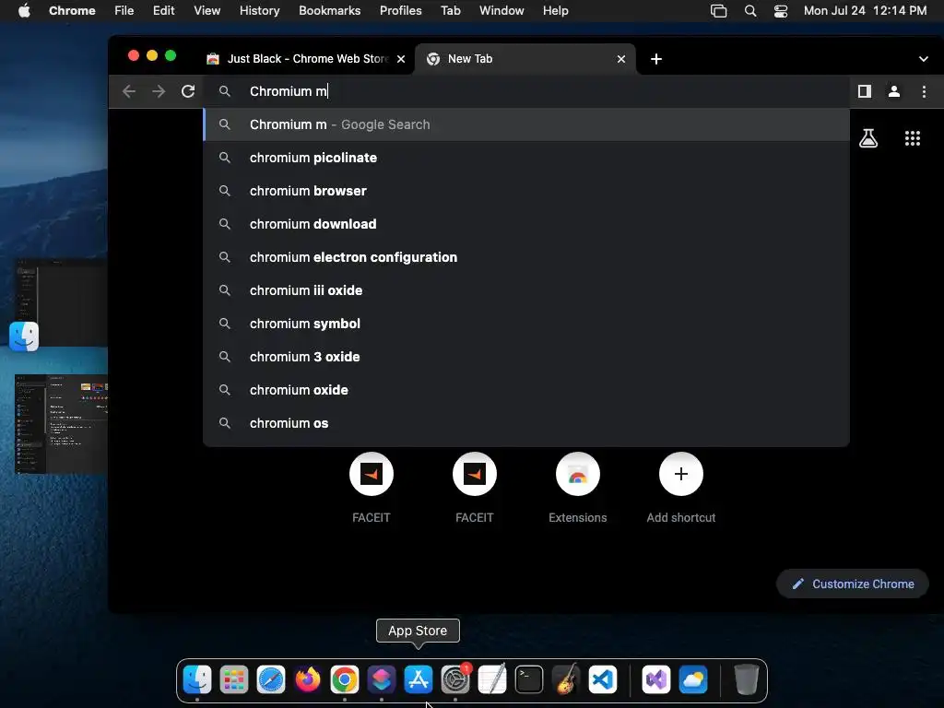Viewport: 944px width, 708px height.
Task: Open Visual Studio purple icon in Dock
Action: click(x=656, y=679)
